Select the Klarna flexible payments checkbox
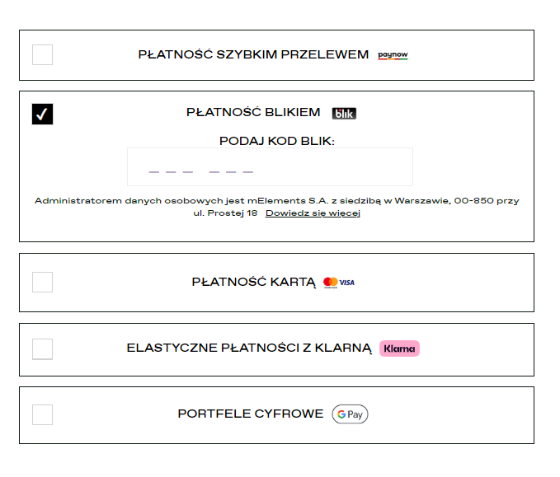Image resolution: width=560 pixels, height=477 pixels. click(x=42, y=348)
